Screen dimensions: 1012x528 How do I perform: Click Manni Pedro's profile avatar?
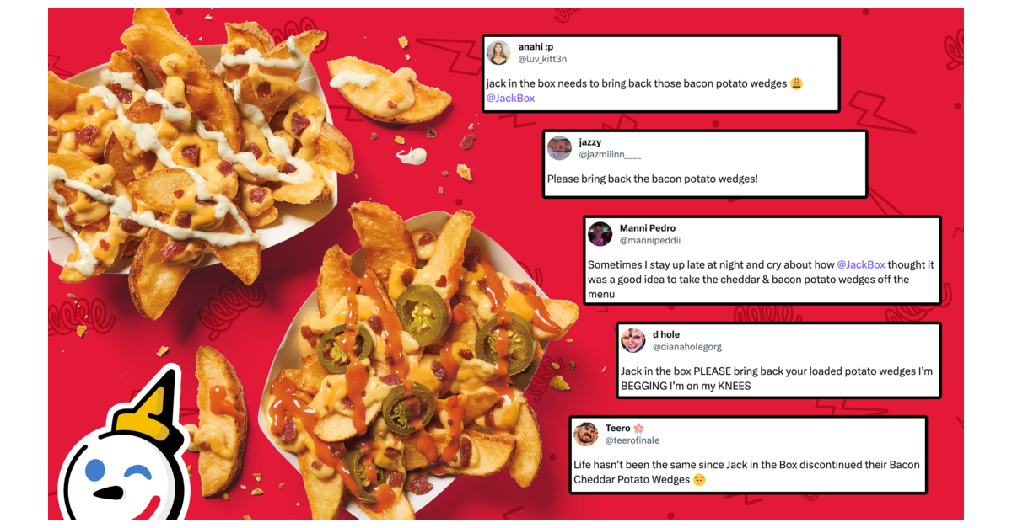(x=600, y=233)
